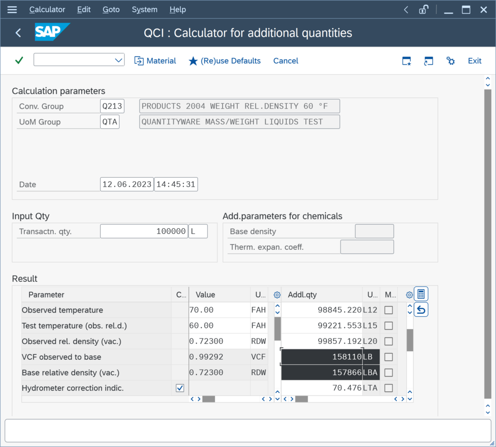The width and height of the screenshot is (496, 447).
Task: Toggle Hydrometer correction indic. checkbox
Action: [180, 388]
